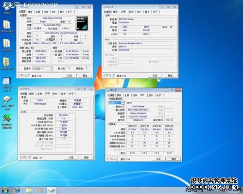Switch to 主板 tab in the SPD slot window
This screenshot has width=243, height=194.
click(x=127, y=95)
